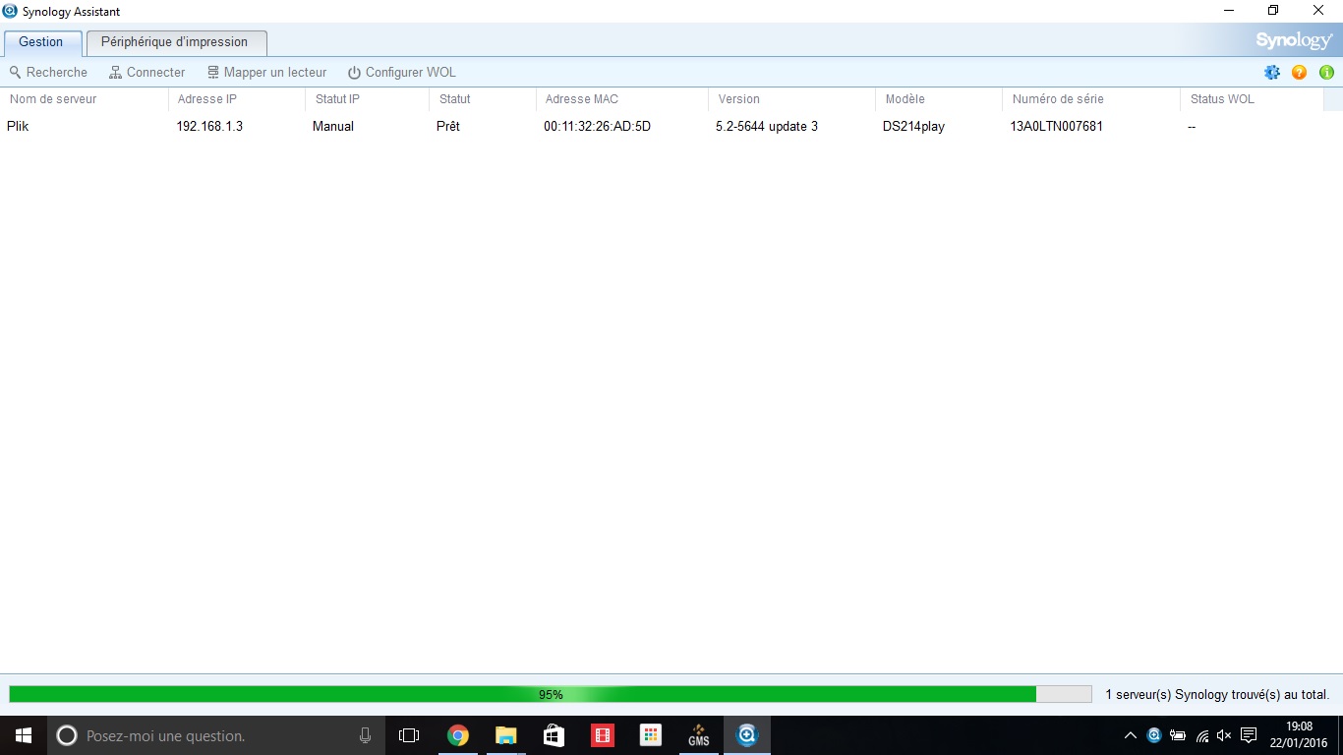Open the green info icon
The image size is (1343, 755).
(x=1326, y=73)
